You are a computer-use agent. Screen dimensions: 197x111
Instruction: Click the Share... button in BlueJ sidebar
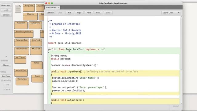(x=6, y=65)
